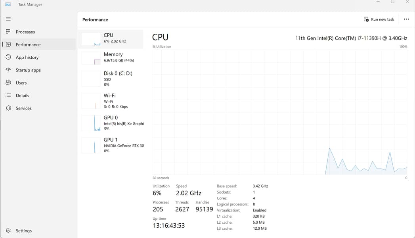The height and width of the screenshot is (238, 415).
Task: Open the Details list icon
Action: click(8, 95)
